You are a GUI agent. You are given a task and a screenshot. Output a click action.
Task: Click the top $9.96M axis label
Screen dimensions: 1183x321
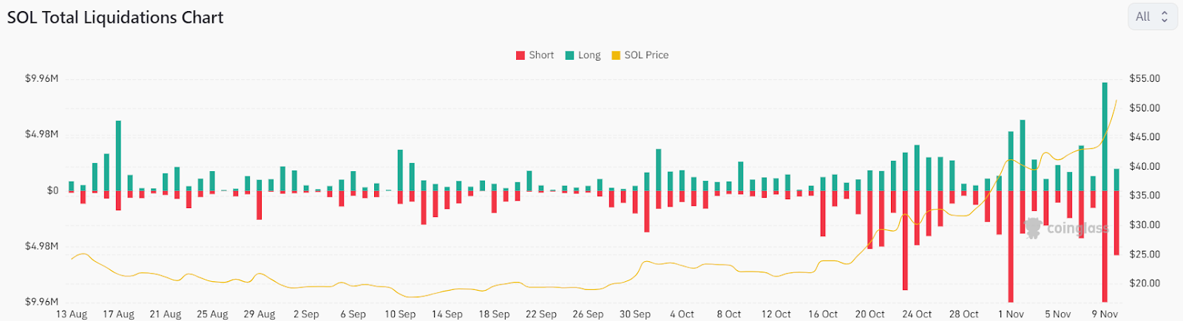41,79
